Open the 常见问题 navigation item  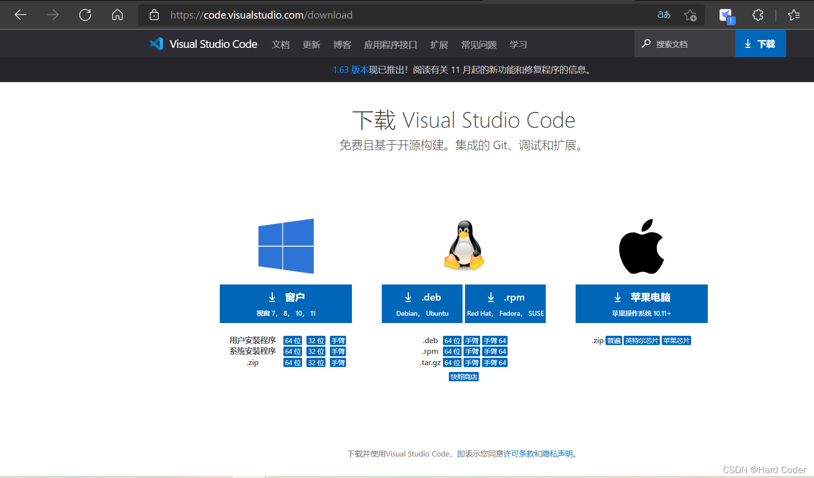pos(479,44)
